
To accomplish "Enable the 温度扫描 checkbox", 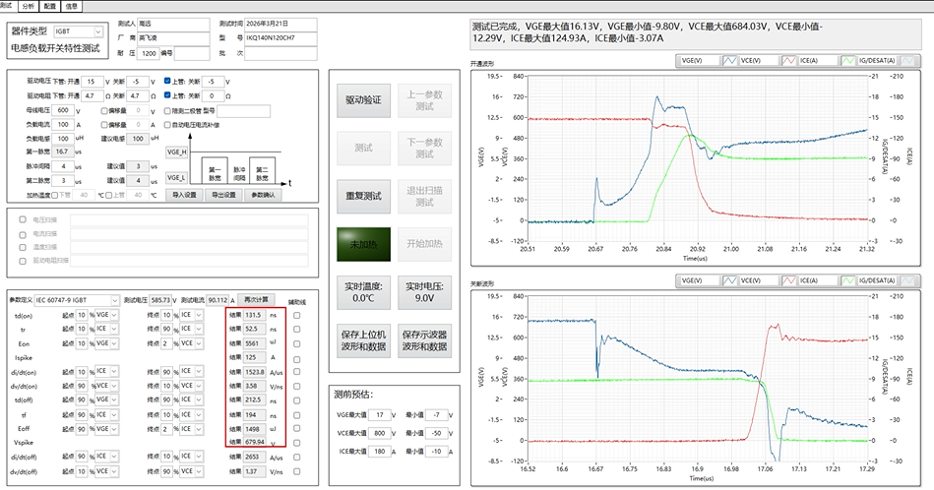I will (23, 247).
